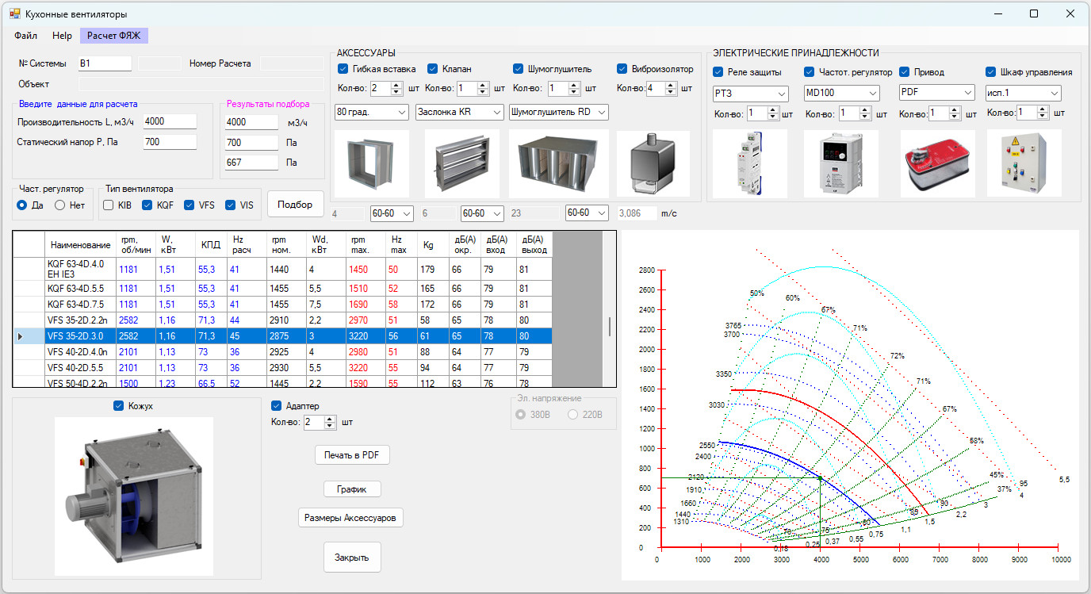Screen dimensions: 1091x594
Task: Open the Help menu
Action: click(62, 36)
